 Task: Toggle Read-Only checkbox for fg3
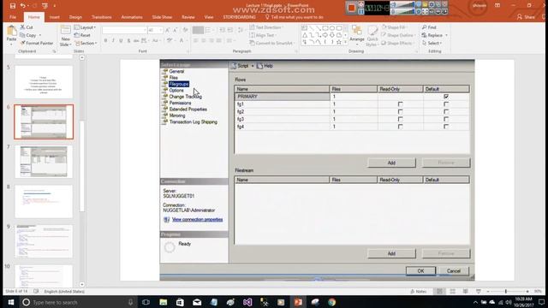[x=400, y=119]
